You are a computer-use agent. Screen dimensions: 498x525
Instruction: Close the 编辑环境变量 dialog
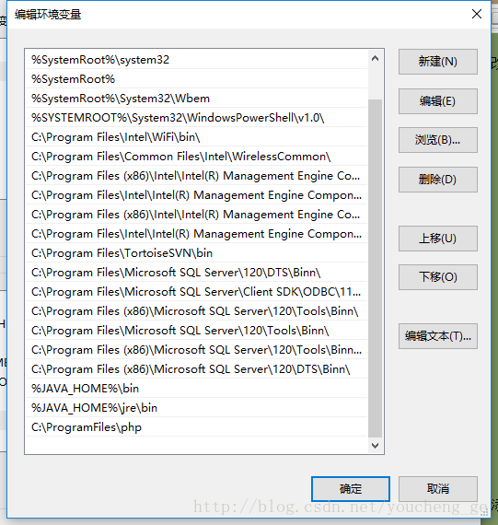pyautogui.click(x=477, y=14)
